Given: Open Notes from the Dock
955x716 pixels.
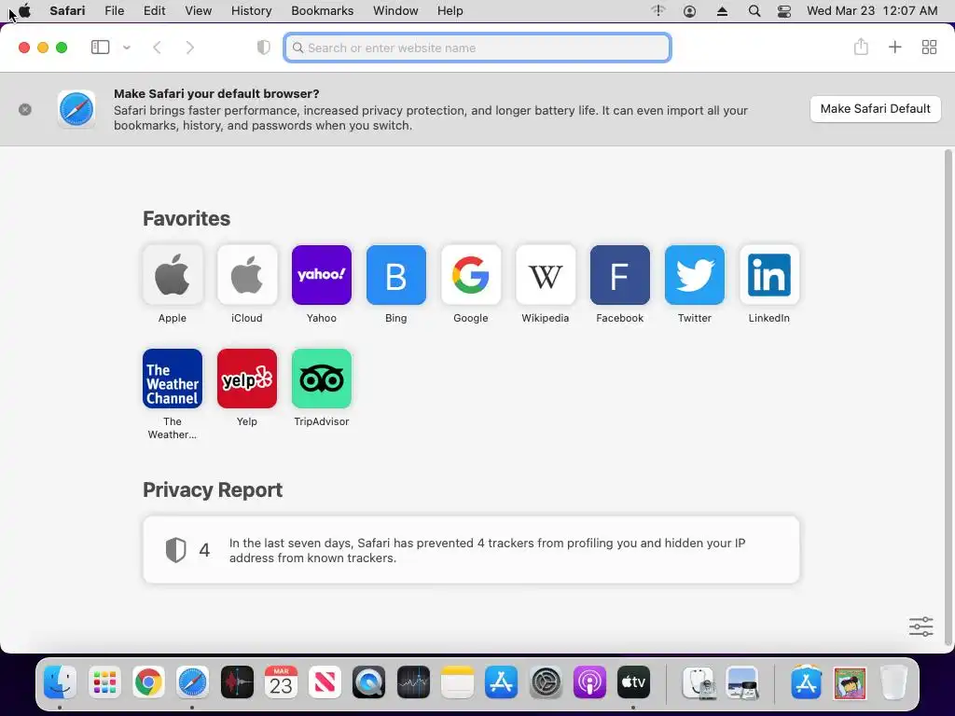Looking at the screenshot, I should (457, 682).
